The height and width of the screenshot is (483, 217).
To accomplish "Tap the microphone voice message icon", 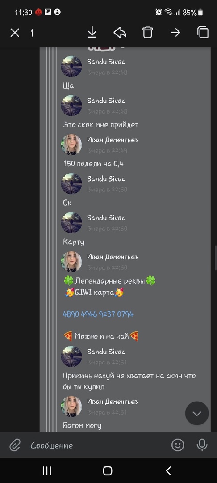I will pos(202,445).
